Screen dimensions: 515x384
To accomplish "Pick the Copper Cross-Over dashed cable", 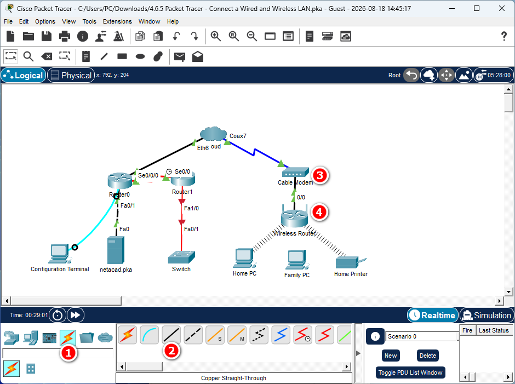I will pyautogui.click(x=193, y=335).
